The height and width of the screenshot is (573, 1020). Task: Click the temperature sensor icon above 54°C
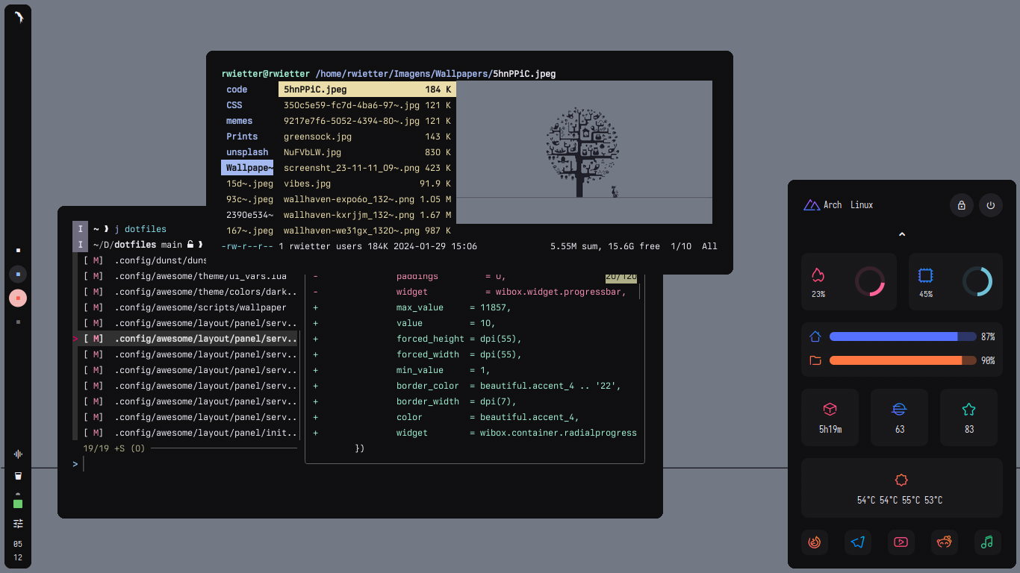(901, 480)
